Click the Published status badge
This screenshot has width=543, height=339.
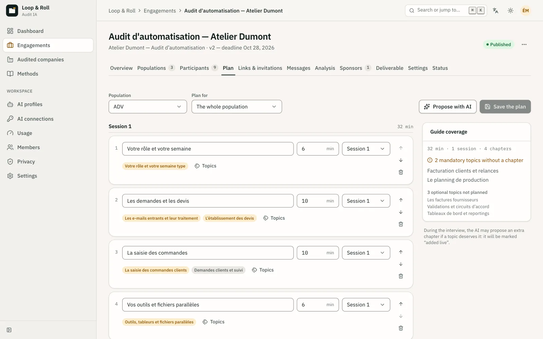[498, 44]
